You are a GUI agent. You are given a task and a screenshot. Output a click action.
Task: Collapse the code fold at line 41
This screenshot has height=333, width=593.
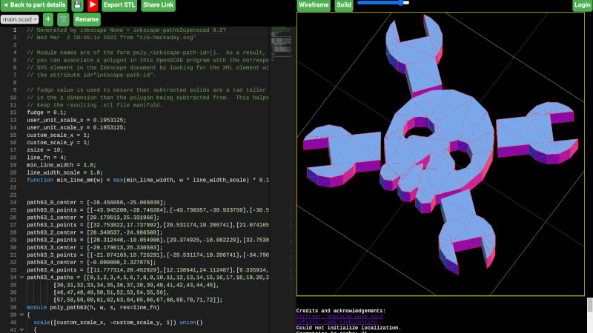click(21, 329)
